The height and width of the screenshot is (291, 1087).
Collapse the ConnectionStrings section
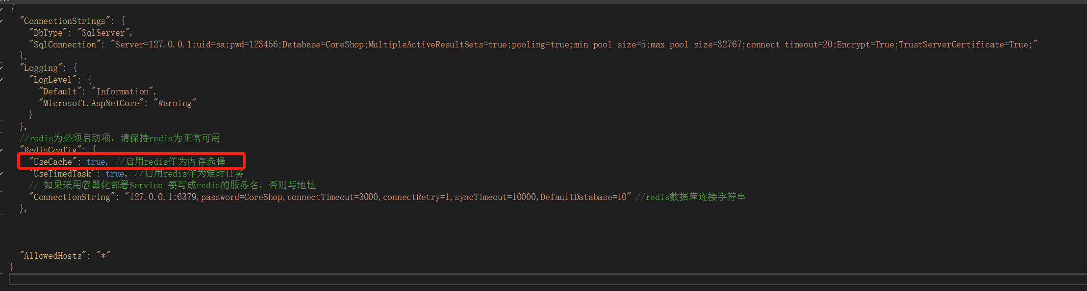(1, 21)
